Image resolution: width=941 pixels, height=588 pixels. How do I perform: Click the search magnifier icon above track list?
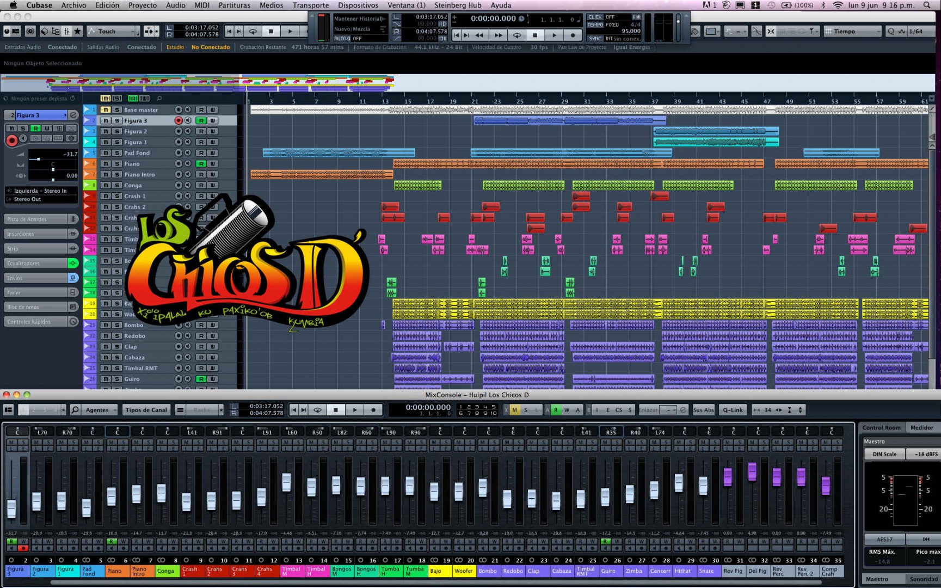click(x=159, y=99)
